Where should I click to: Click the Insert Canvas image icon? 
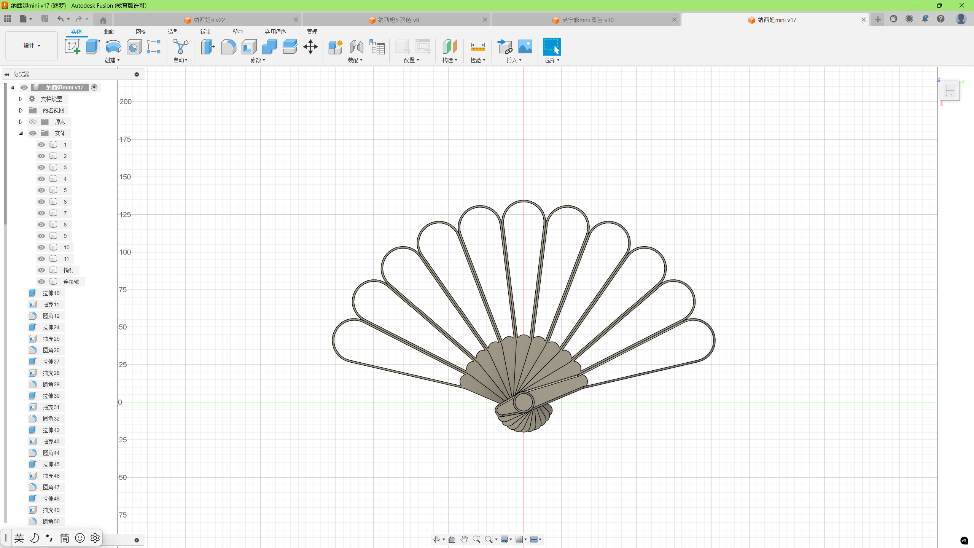click(525, 47)
